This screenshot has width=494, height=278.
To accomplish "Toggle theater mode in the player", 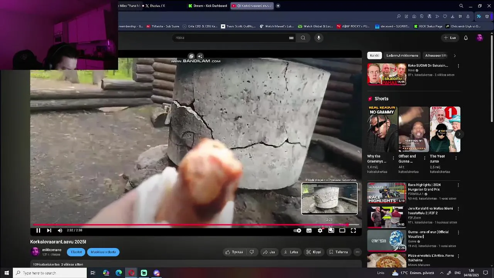I will click(342, 231).
